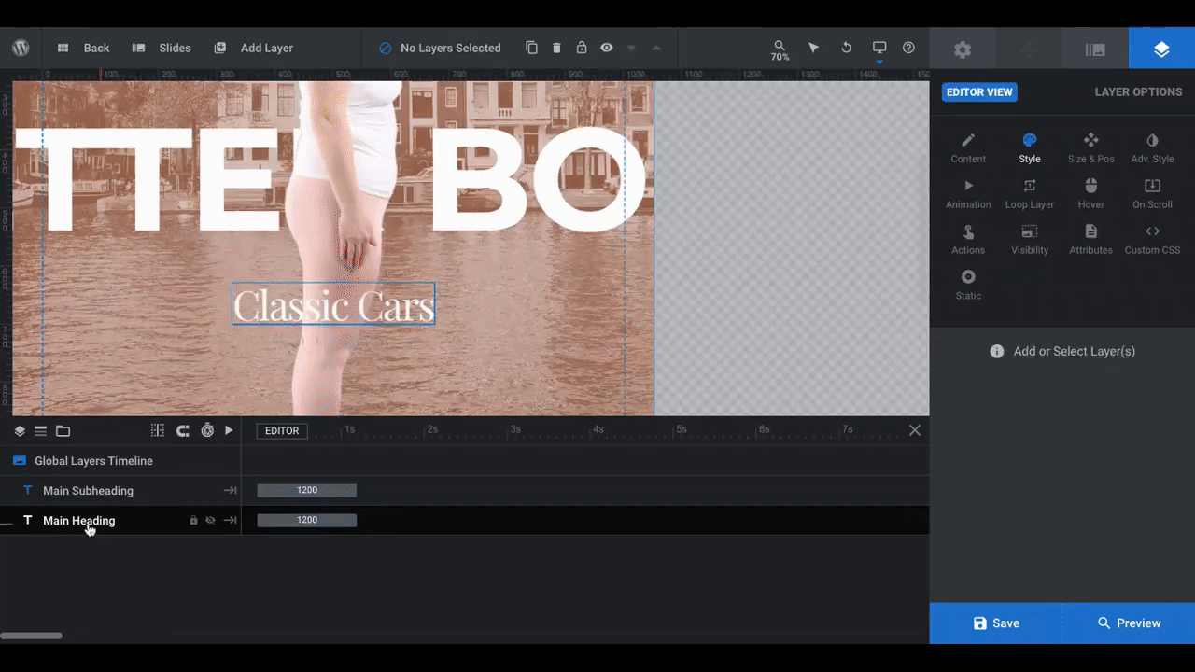Open Custom CSS settings
1195x672 pixels.
pos(1152,240)
